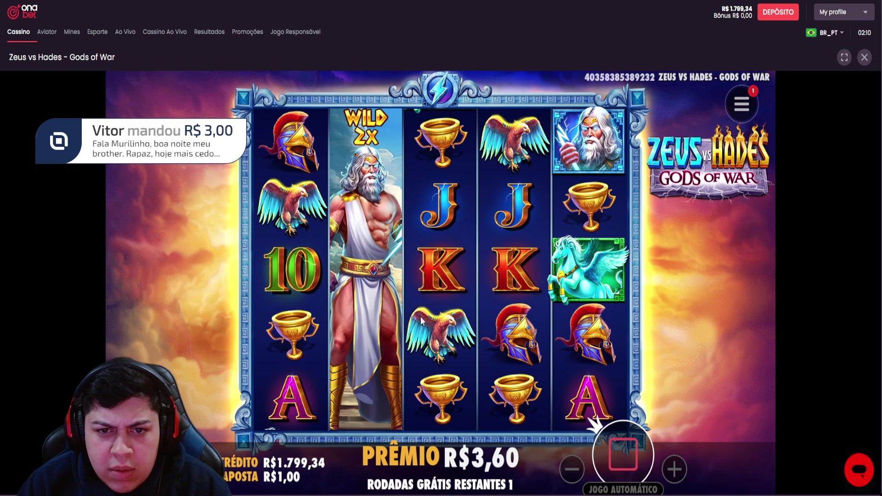Open the game hamburger menu

click(x=741, y=104)
